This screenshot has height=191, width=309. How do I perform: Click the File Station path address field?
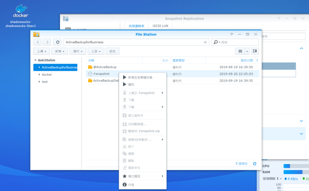[x=136, y=42]
